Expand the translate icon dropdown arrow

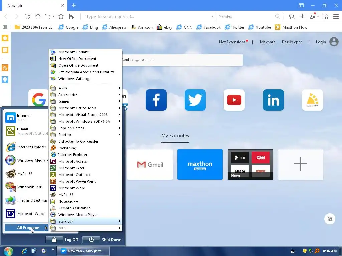[x=318, y=16]
